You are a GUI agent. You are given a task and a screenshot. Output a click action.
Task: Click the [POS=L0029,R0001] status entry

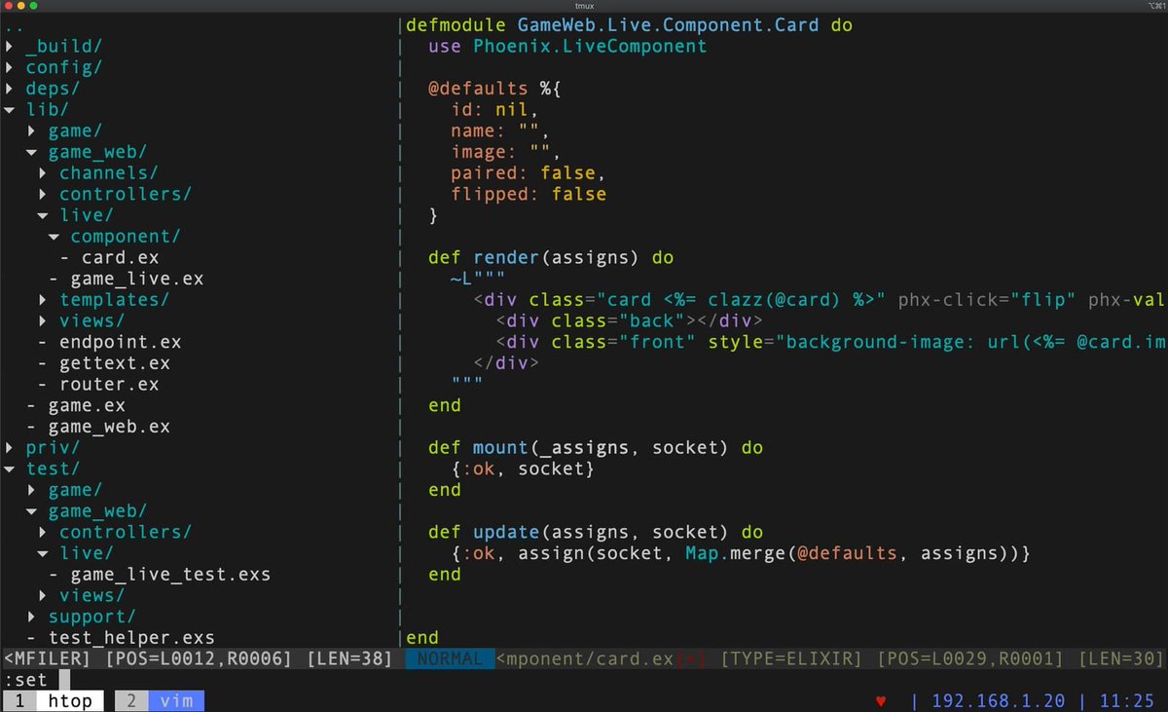point(970,659)
